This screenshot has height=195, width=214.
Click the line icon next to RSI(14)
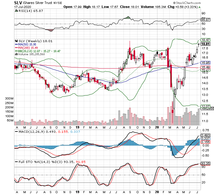(17, 11)
